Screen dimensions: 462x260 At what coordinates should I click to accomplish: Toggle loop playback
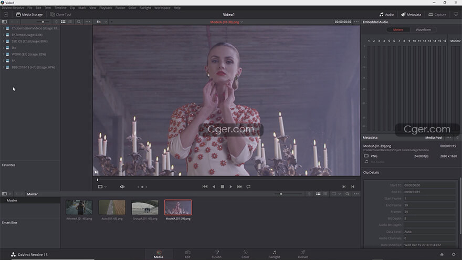click(x=248, y=186)
